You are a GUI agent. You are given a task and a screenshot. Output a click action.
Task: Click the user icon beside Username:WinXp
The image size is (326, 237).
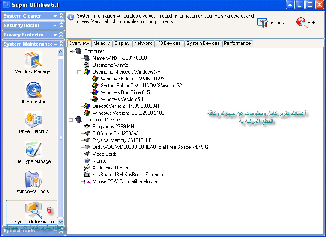[87, 65]
